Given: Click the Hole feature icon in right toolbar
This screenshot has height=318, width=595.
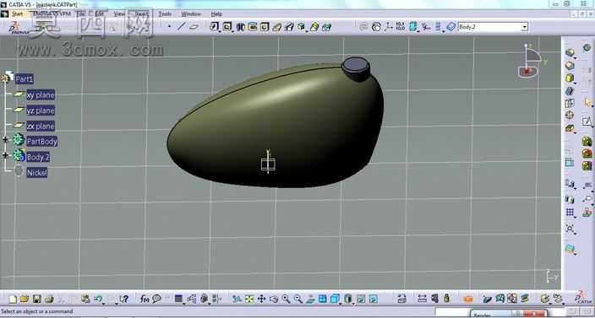Looking at the screenshot, I should [570, 115].
